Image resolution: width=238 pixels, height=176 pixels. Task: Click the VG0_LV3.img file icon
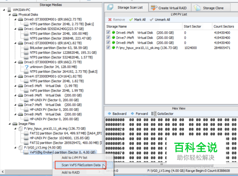click(x=20, y=148)
